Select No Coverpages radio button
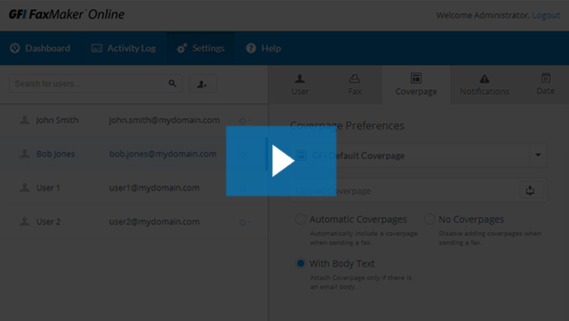 point(430,219)
